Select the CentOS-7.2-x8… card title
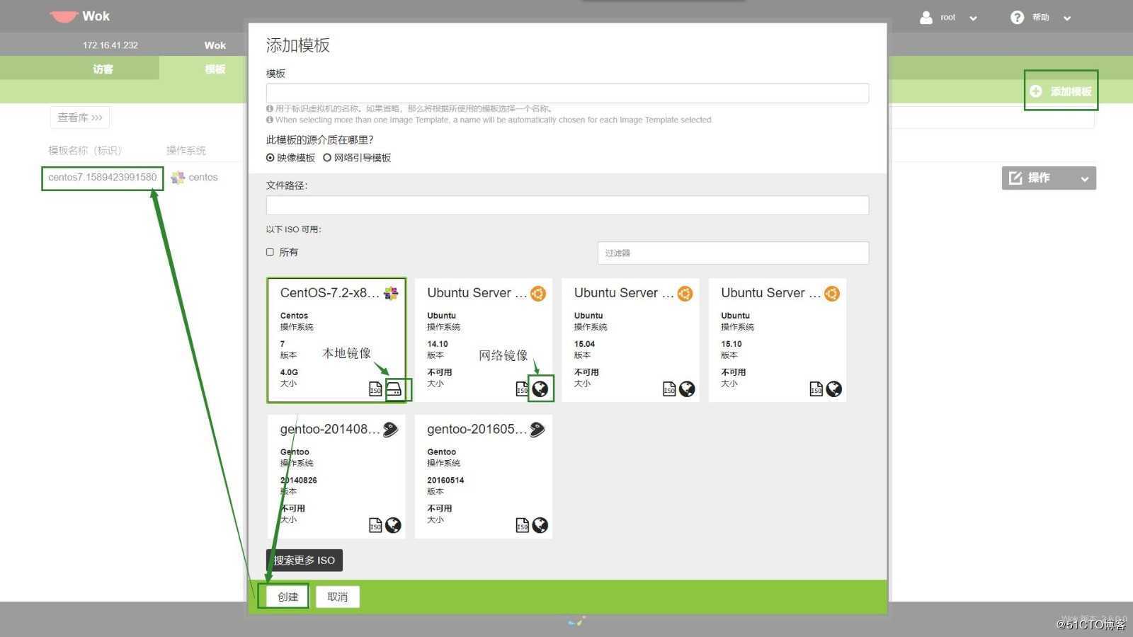 point(330,293)
